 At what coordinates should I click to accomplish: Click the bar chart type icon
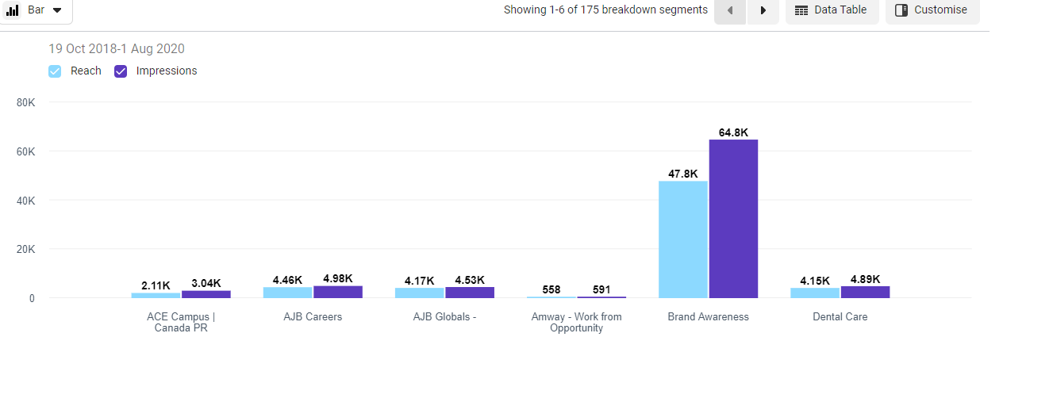click(x=13, y=10)
